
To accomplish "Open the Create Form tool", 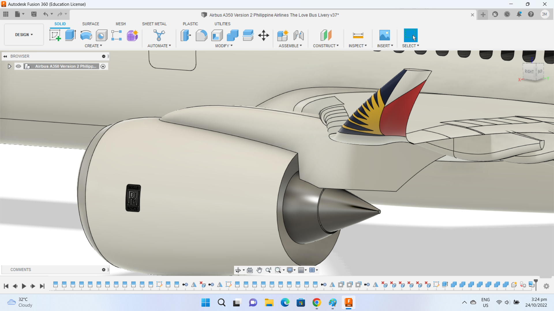I will click(132, 35).
